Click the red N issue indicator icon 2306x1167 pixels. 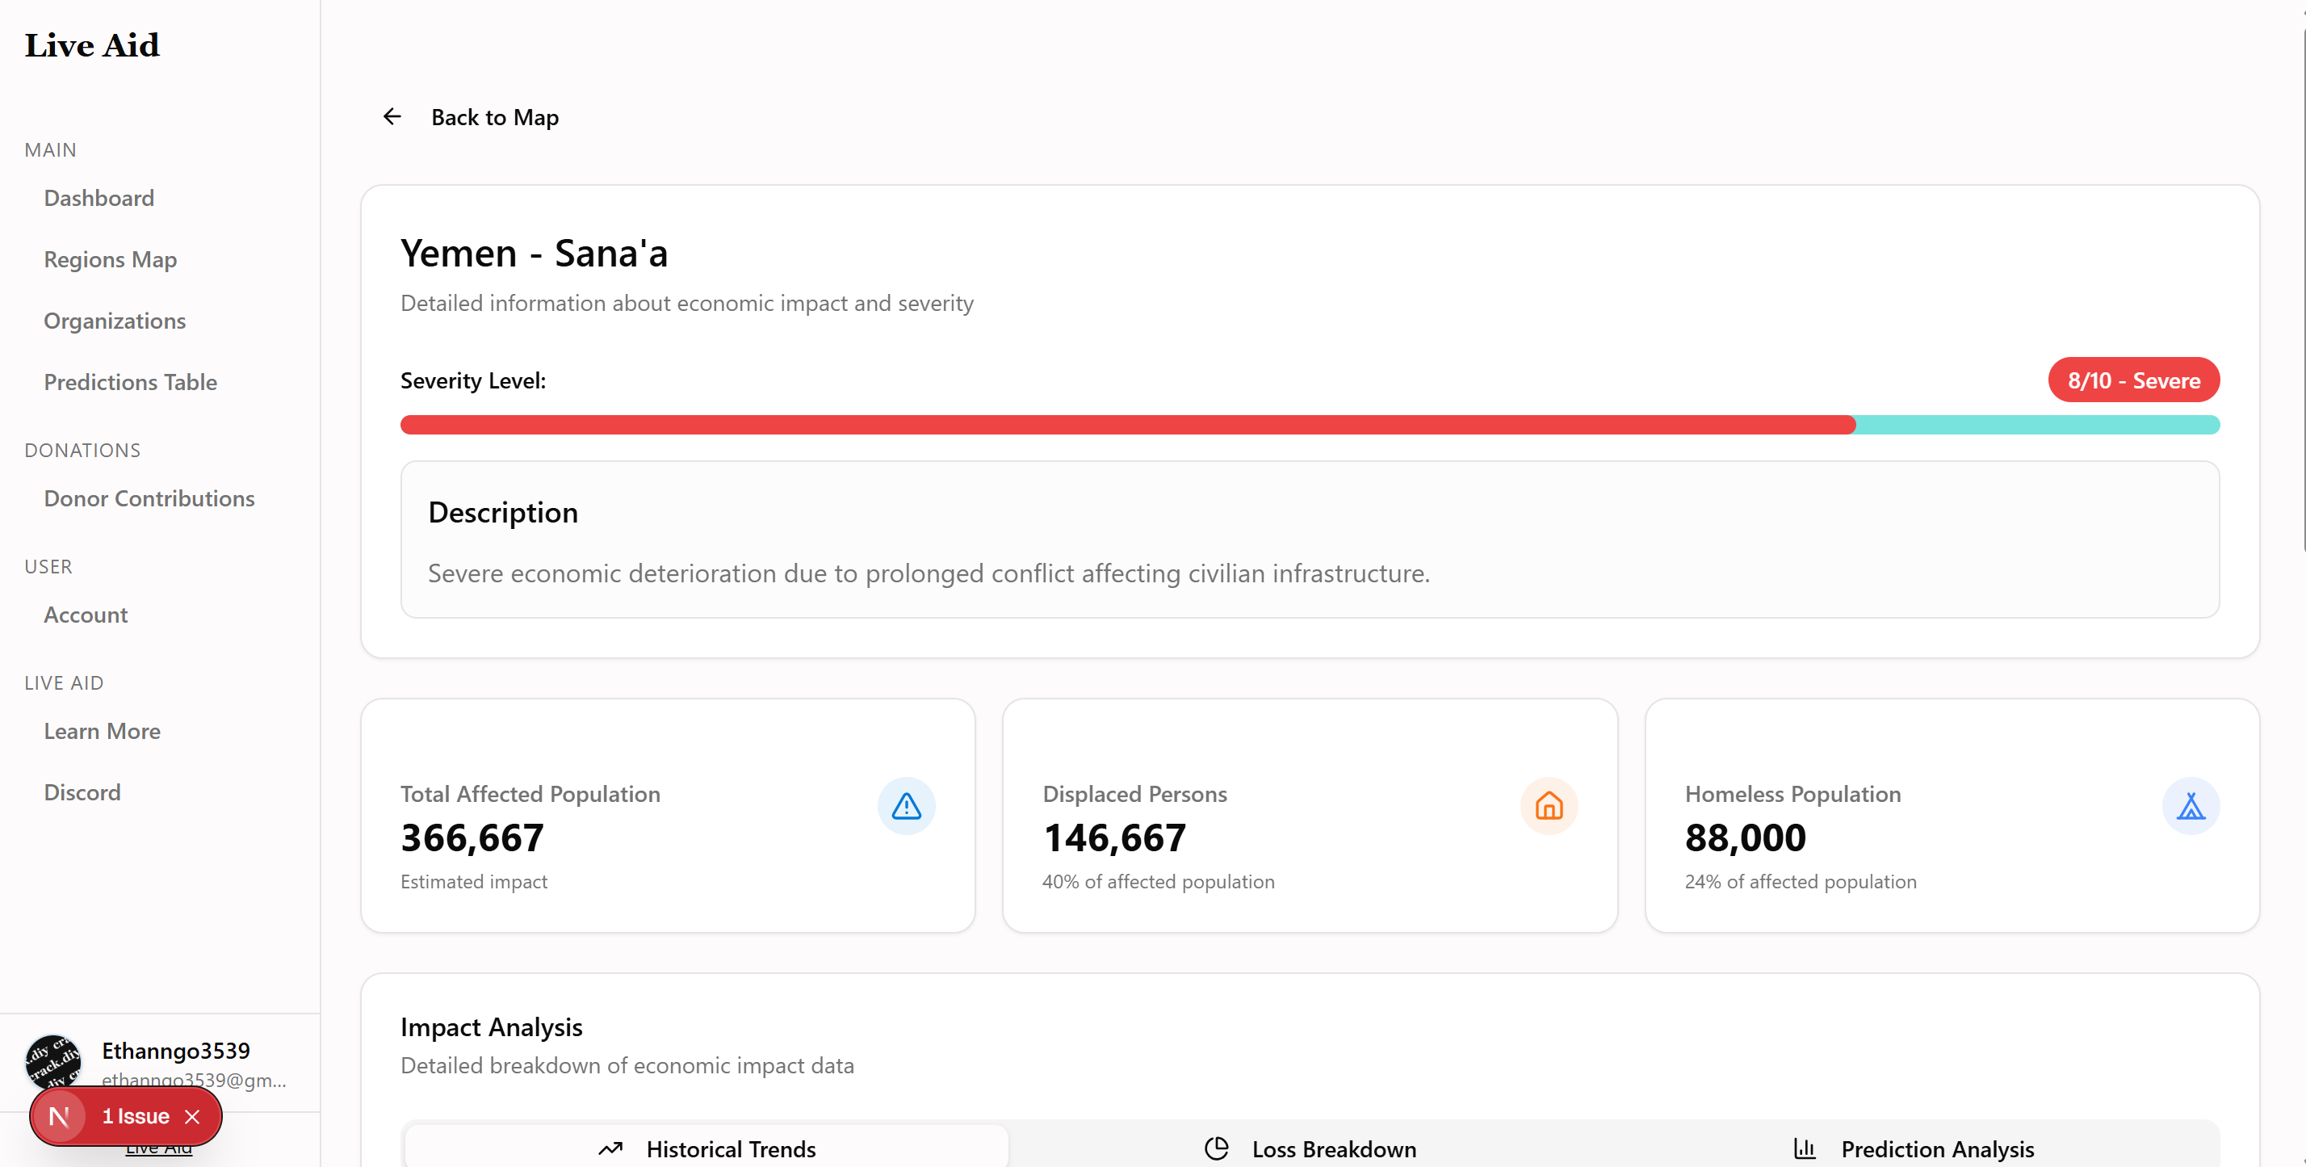[59, 1116]
